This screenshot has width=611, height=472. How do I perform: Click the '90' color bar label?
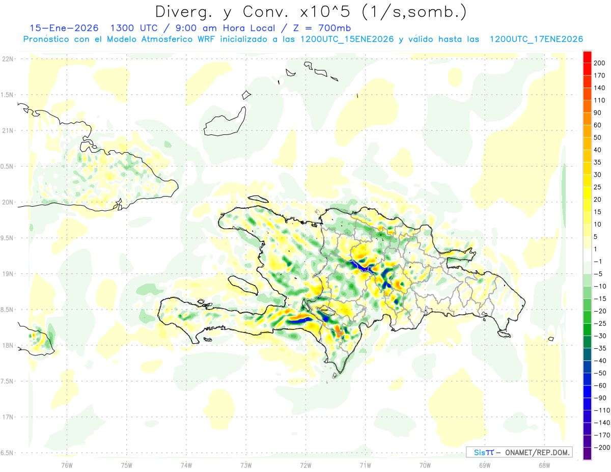point(597,113)
